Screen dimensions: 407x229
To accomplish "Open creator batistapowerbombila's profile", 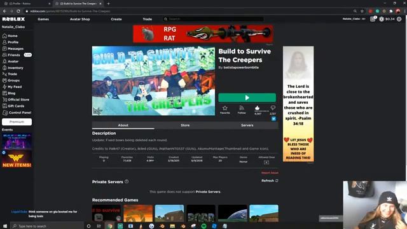I will coord(241,67).
